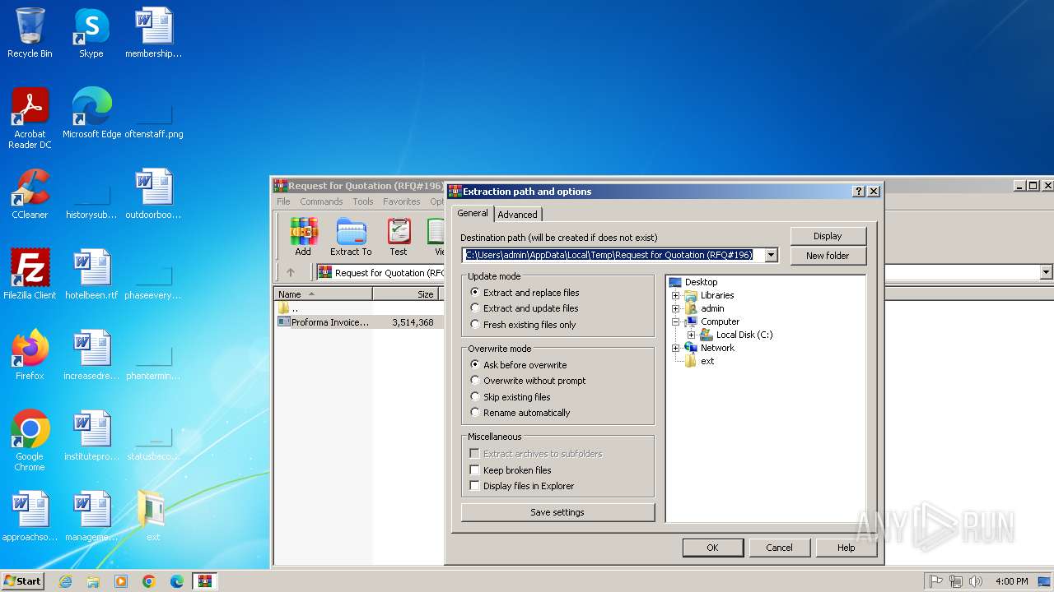Viewport: 1054px width, 592px height.
Task: Open the Favorites menu
Action: (x=402, y=201)
